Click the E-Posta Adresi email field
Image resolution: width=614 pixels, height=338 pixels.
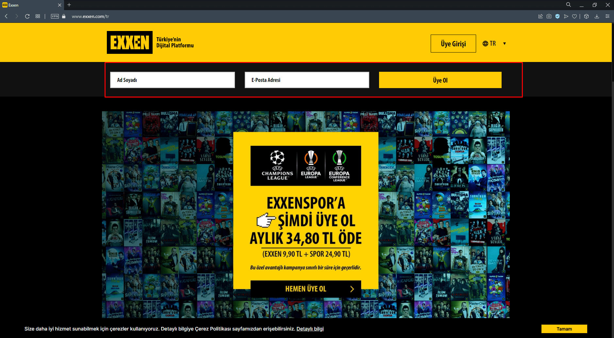point(307,80)
